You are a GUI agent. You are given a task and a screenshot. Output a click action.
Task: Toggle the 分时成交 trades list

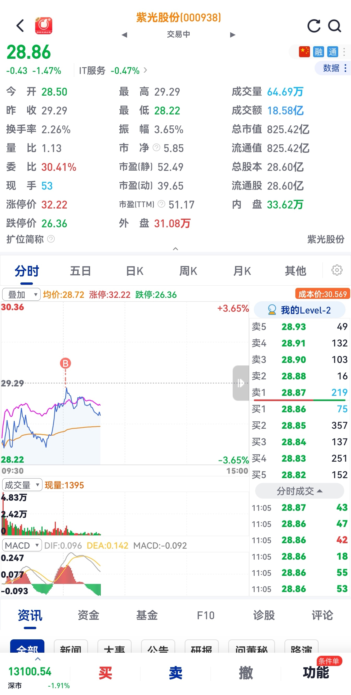(299, 491)
